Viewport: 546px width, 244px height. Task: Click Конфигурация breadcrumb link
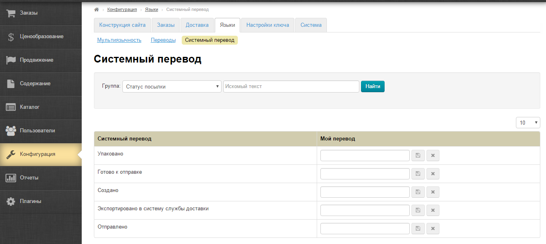[x=122, y=9]
